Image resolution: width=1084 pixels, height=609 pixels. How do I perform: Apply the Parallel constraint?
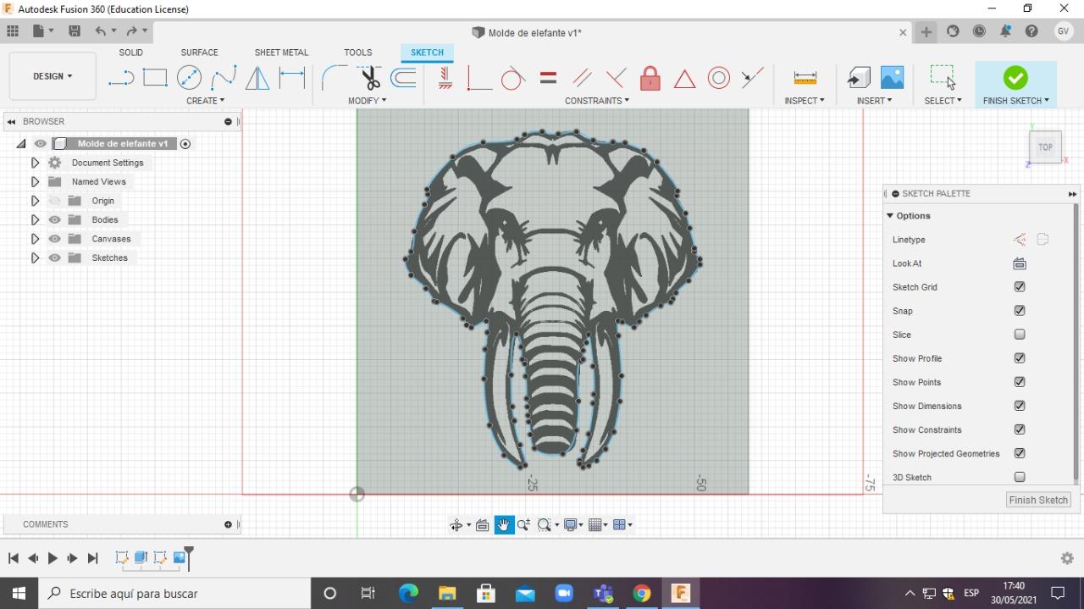582,78
